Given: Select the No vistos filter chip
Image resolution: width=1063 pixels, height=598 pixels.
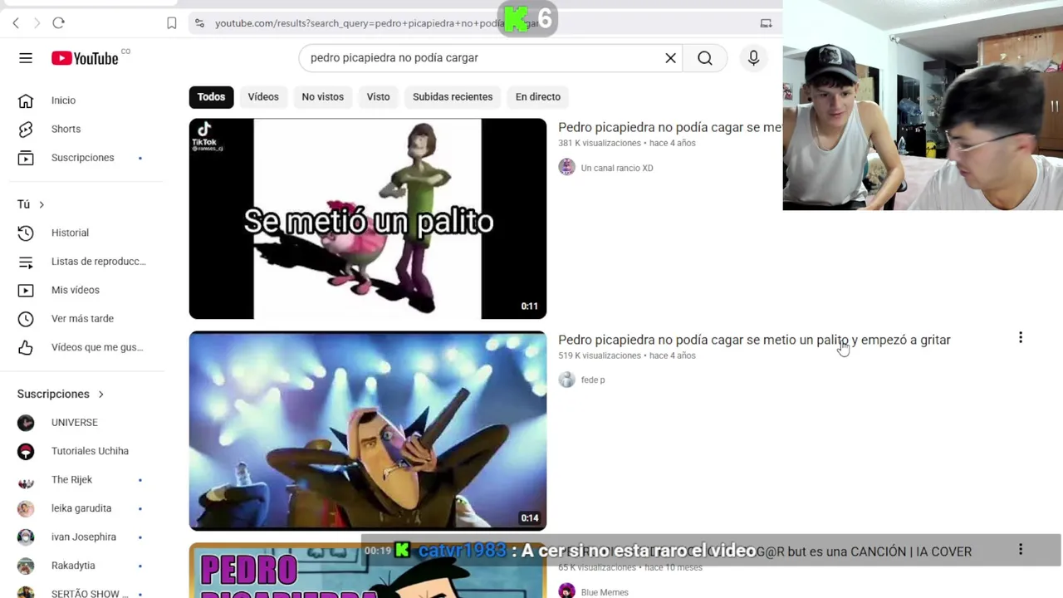Looking at the screenshot, I should (x=322, y=97).
